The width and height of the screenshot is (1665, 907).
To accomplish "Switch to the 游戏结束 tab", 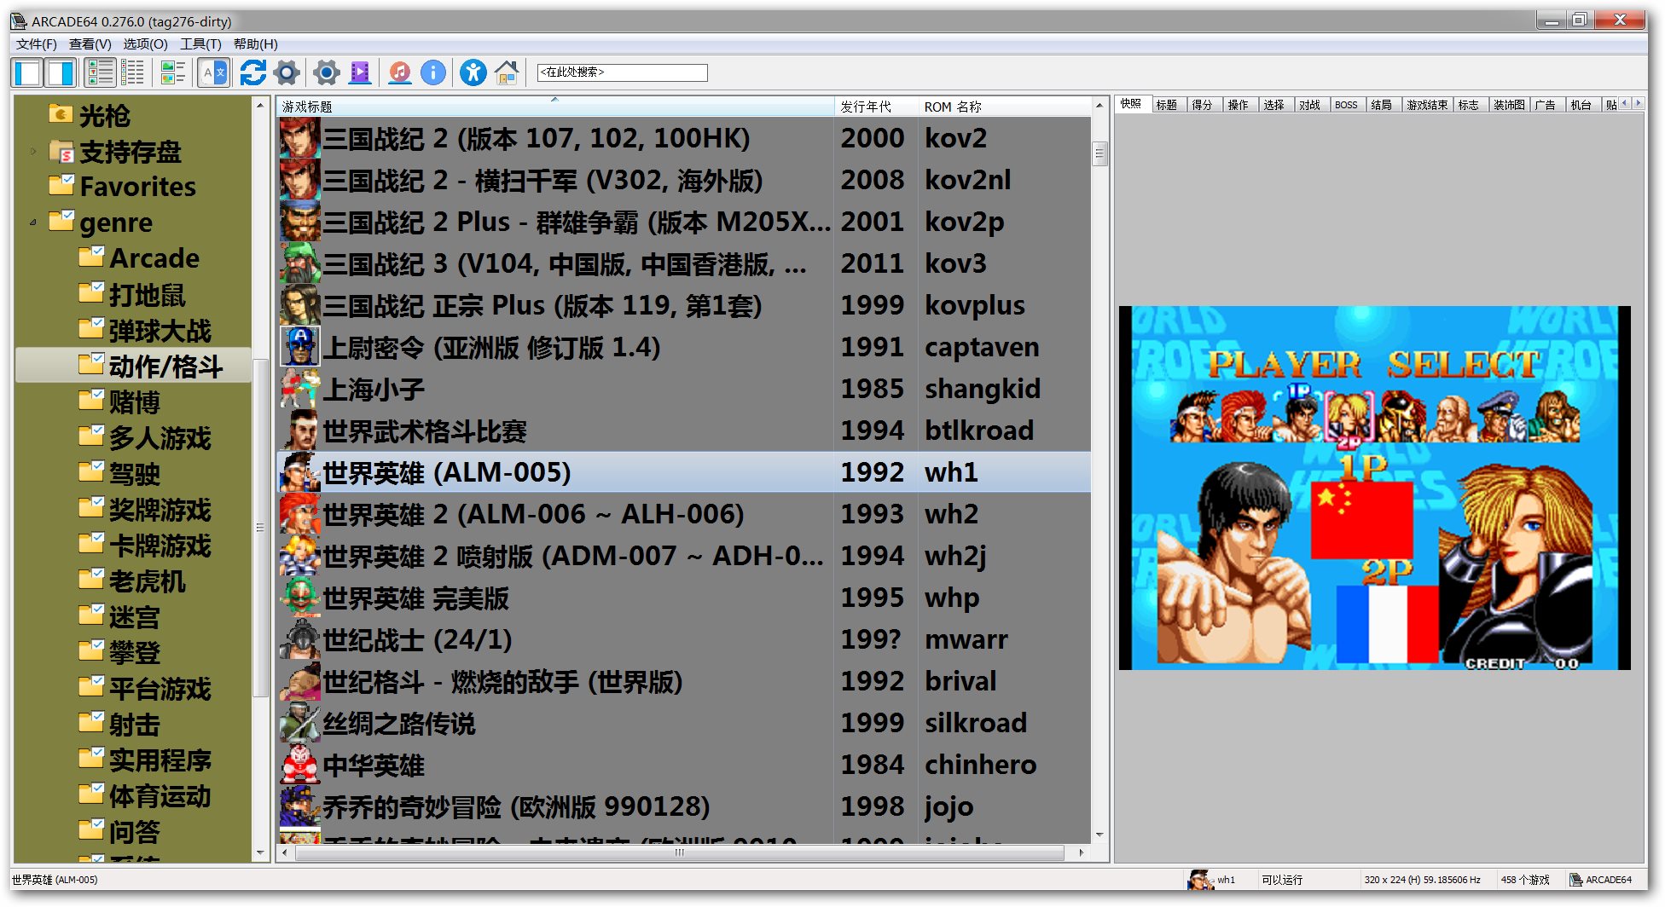I will [x=1427, y=105].
